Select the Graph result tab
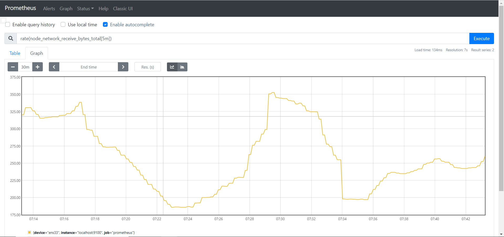The height and width of the screenshot is (237, 504). 36,53
